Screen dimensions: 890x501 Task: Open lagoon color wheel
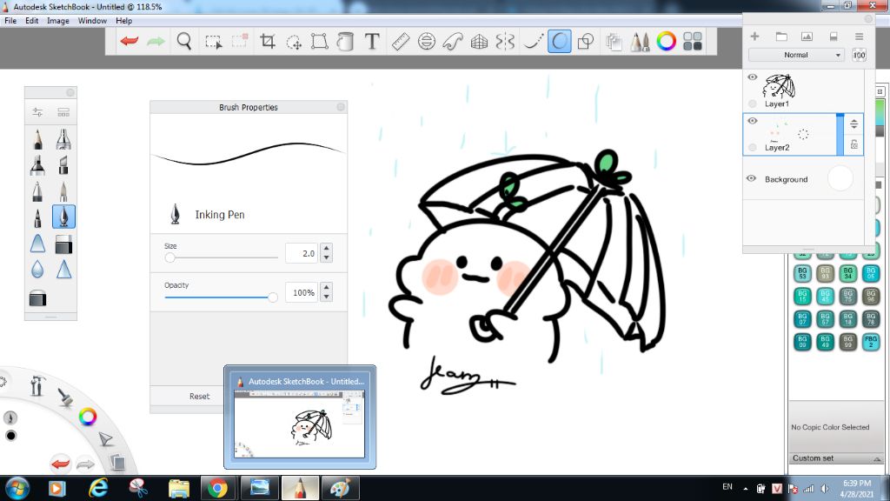click(x=88, y=417)
